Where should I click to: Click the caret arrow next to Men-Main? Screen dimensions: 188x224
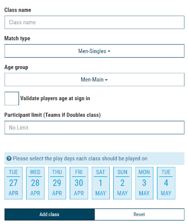click(x=106, y=80)
